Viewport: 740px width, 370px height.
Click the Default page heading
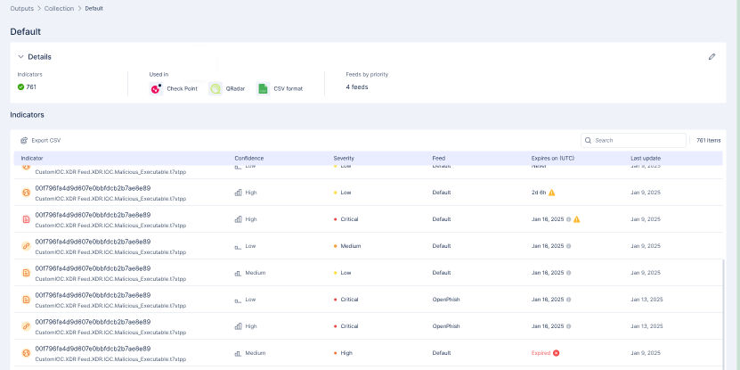coord(26,32)
